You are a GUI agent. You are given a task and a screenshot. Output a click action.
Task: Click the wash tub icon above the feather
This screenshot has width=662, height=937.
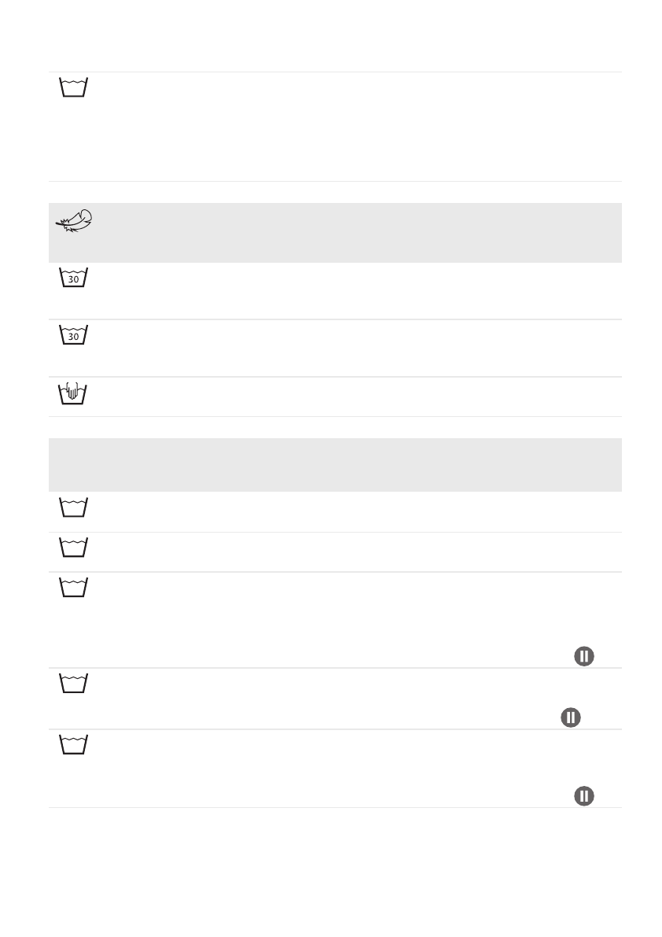point(74,87)
